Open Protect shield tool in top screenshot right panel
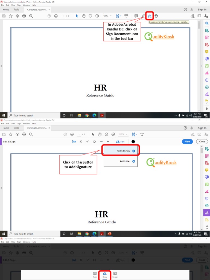 207,80
